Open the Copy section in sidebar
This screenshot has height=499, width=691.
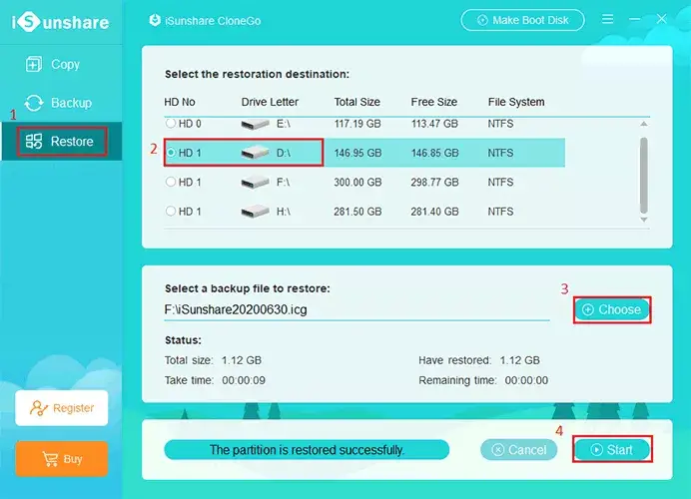pyautogui.click(x=62, y=64)
